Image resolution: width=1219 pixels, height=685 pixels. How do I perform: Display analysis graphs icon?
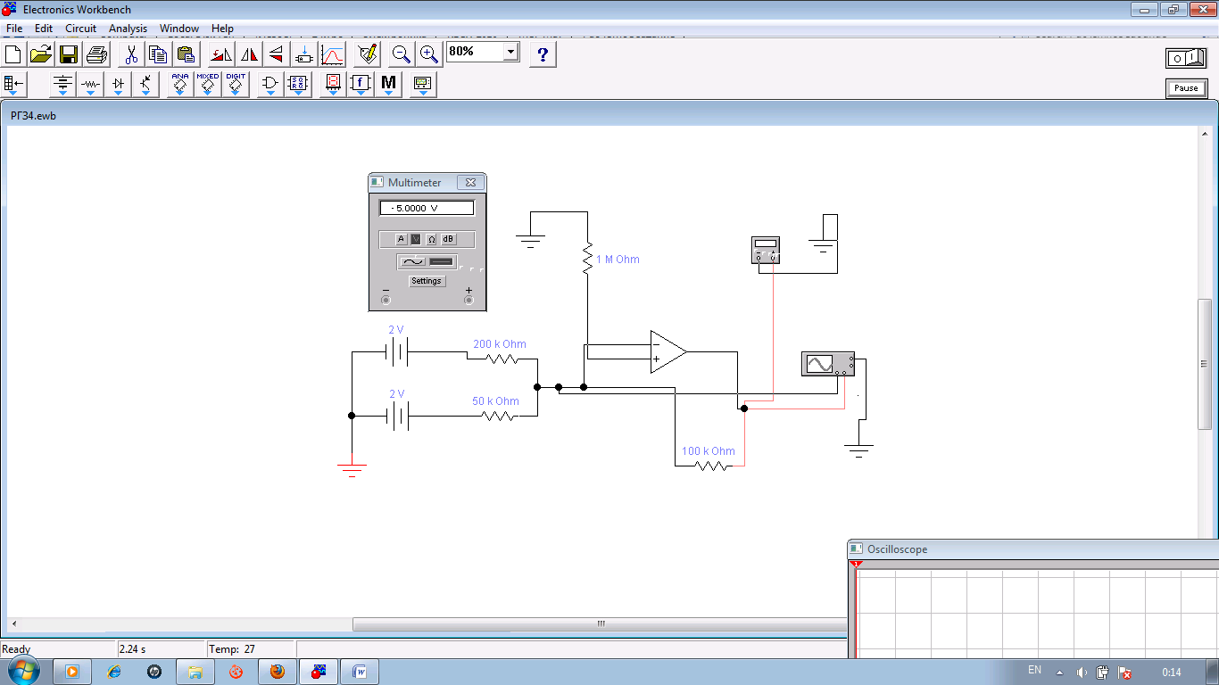(332, 54)
